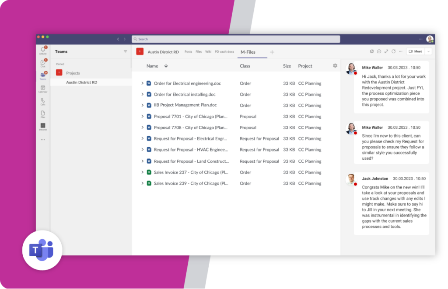The image size is (448, 289).
Task: Click the Excel icon for Sales Invoice 239
Action: click(x=149, y=183)
